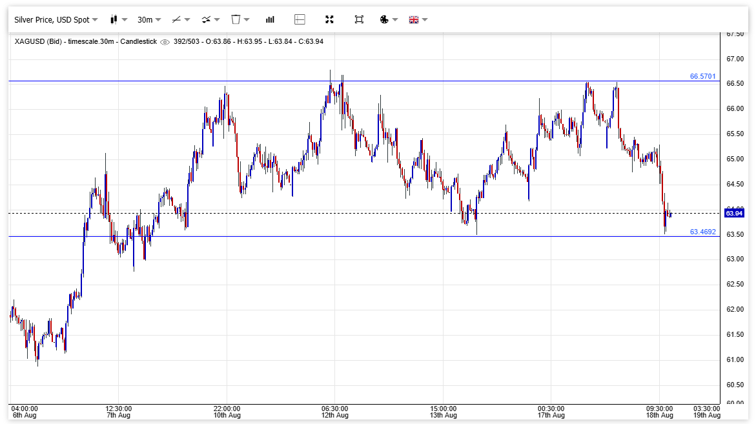
Task: Open the indicators dropdown
Action: (217, 20)
